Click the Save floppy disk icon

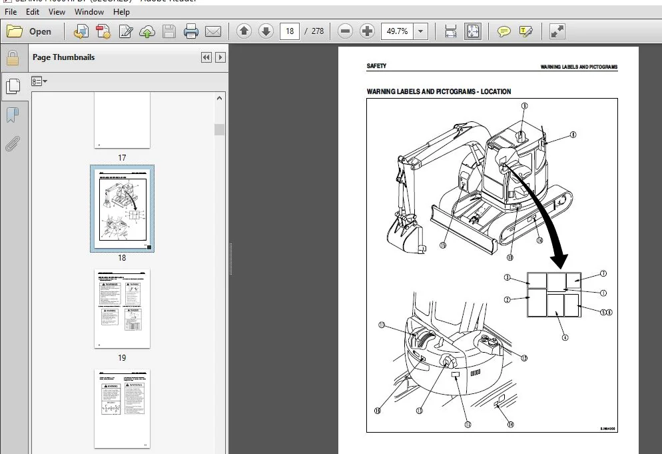(x=169, y=31)
